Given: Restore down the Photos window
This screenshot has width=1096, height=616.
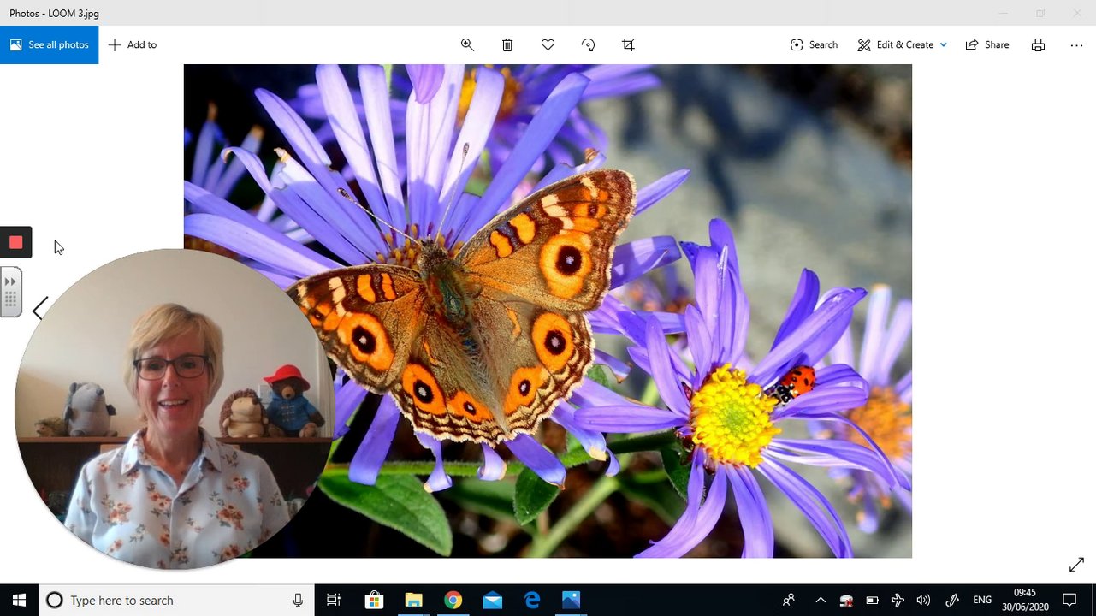Looking at the screenshot, I should [x=1040, y=13].
